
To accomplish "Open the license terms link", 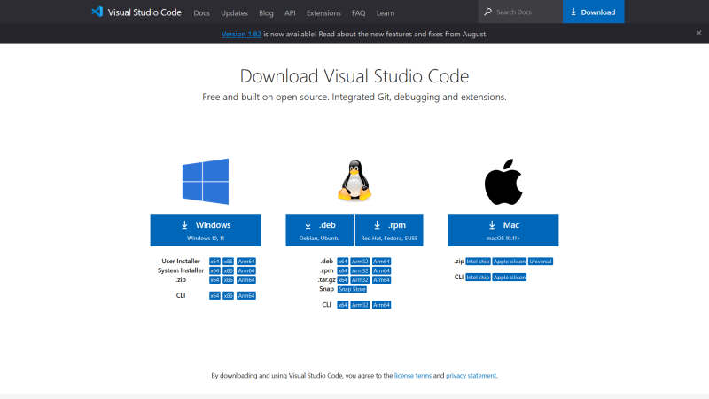I will 413,376.
